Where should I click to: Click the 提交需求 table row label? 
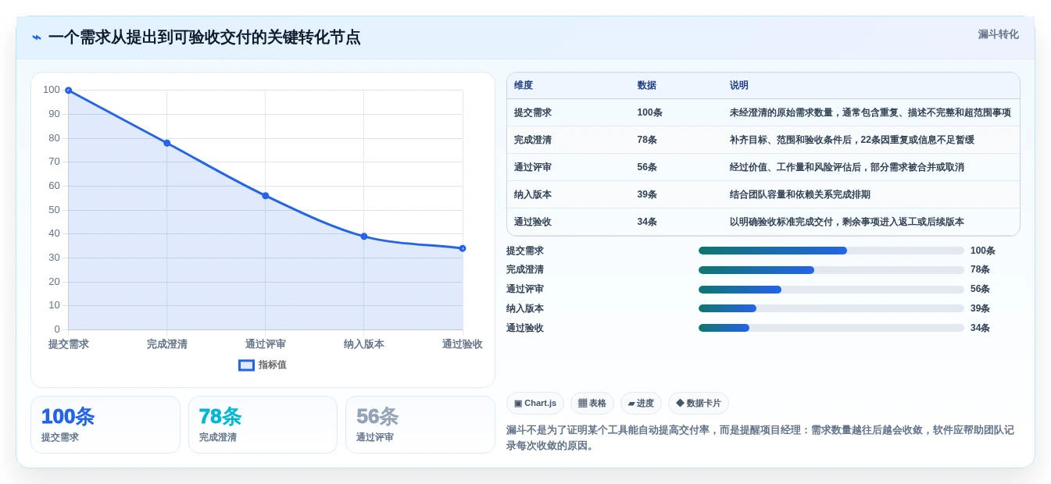(533, 112)
